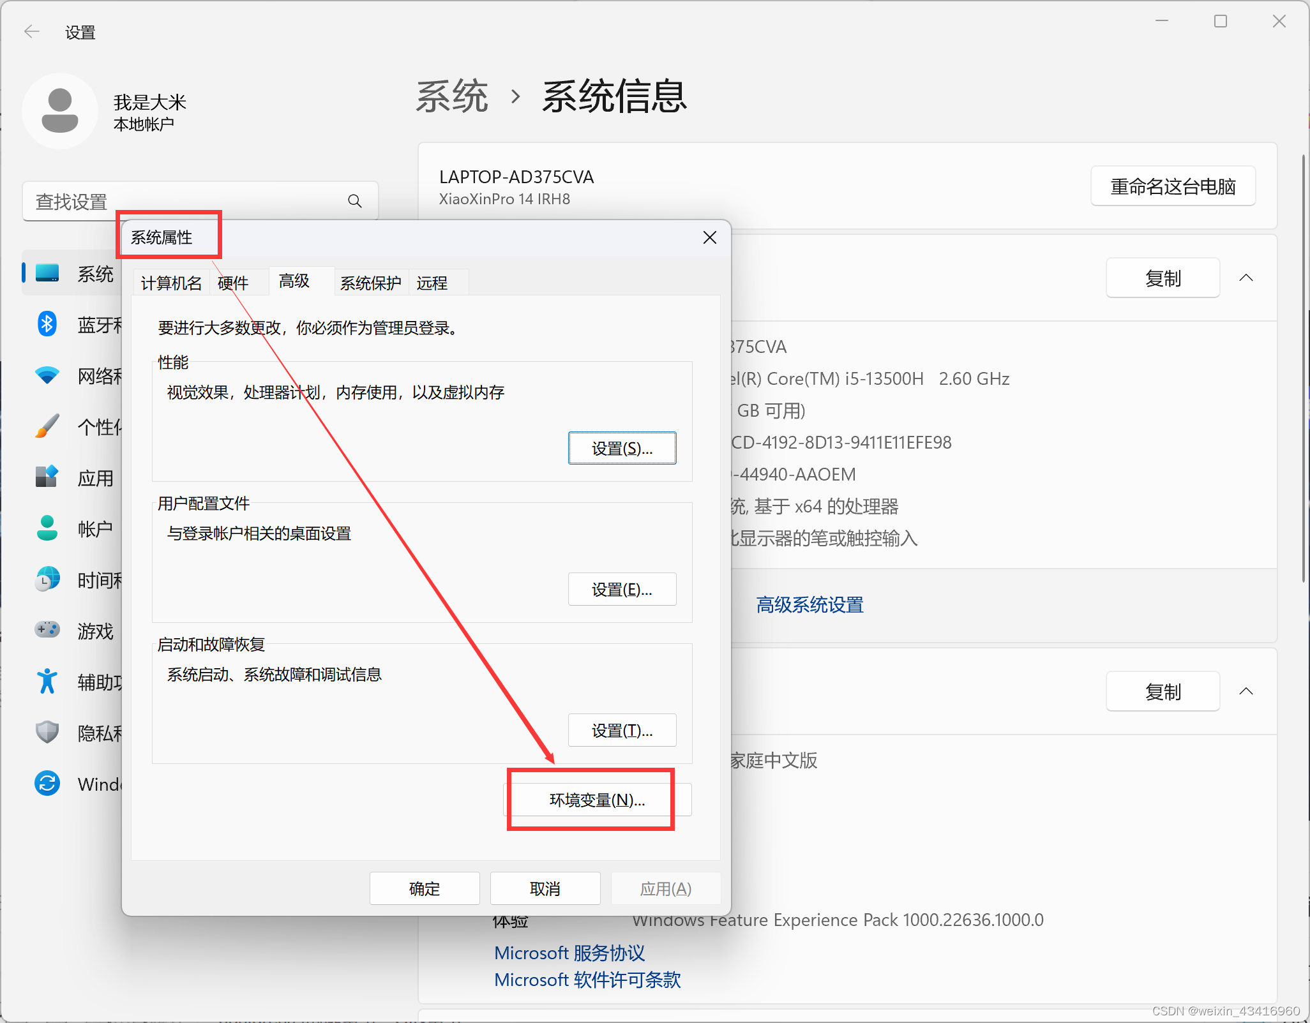Viewport: 1310px width, 1023px height.
Task: Open the Personalization paintbrush icon
Action: [47, 426]
